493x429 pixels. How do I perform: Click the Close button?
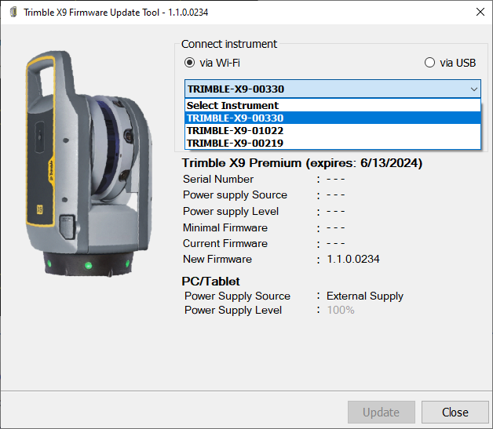pyautogui.click(x=455, y=412)
